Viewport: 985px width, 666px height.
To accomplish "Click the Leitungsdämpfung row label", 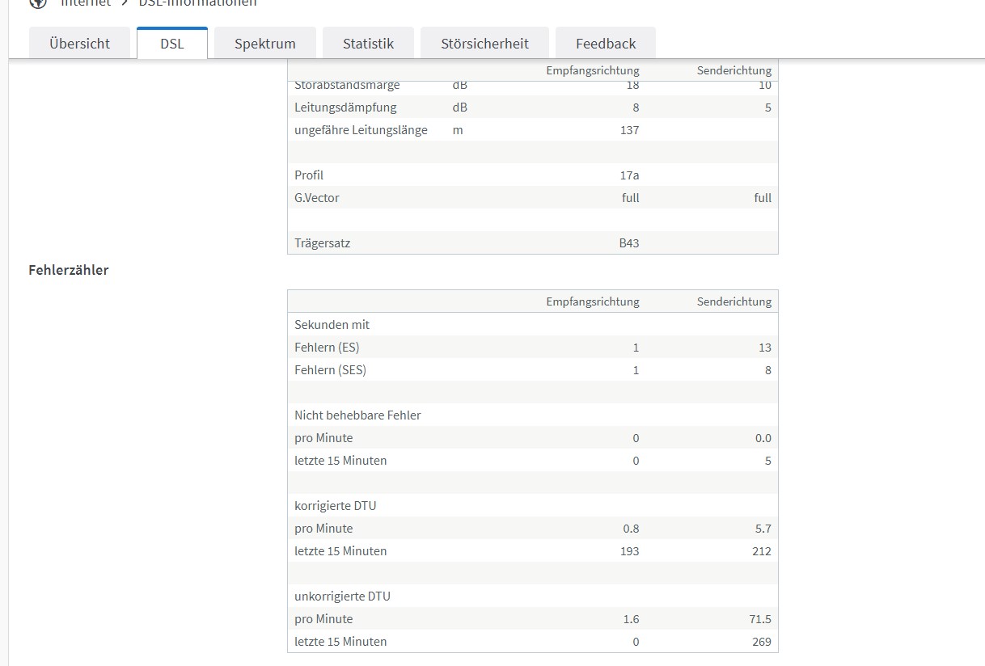I will pyautogui.click(x=345, y=107).
